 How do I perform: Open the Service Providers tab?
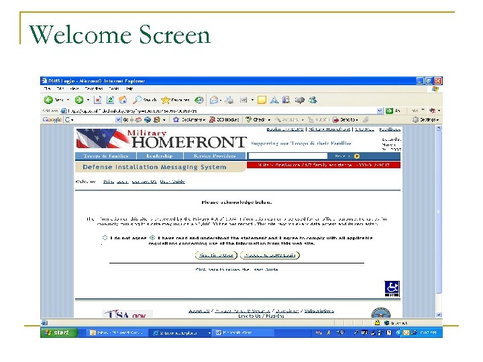215,156
